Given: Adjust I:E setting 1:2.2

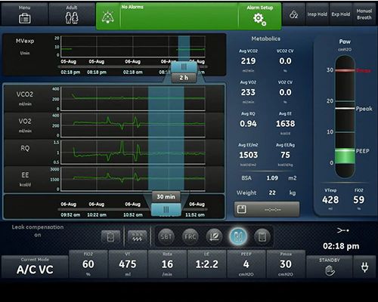Looking at the screenshot, I should (206, 264).
